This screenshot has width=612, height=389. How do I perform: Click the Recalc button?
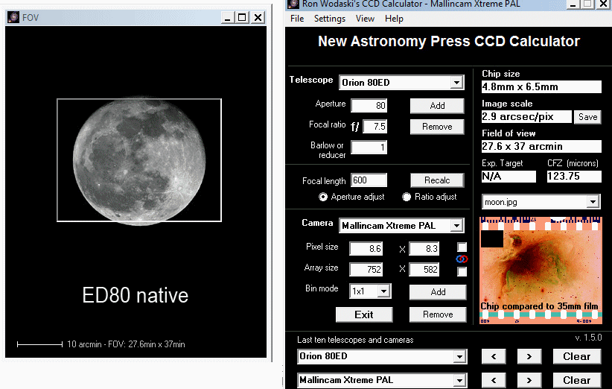[437, 180]
